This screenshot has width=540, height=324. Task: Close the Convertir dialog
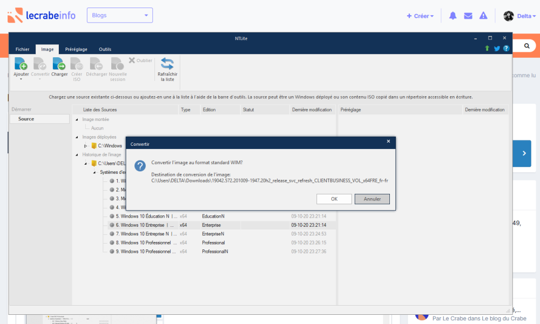(x=388, y=141)
